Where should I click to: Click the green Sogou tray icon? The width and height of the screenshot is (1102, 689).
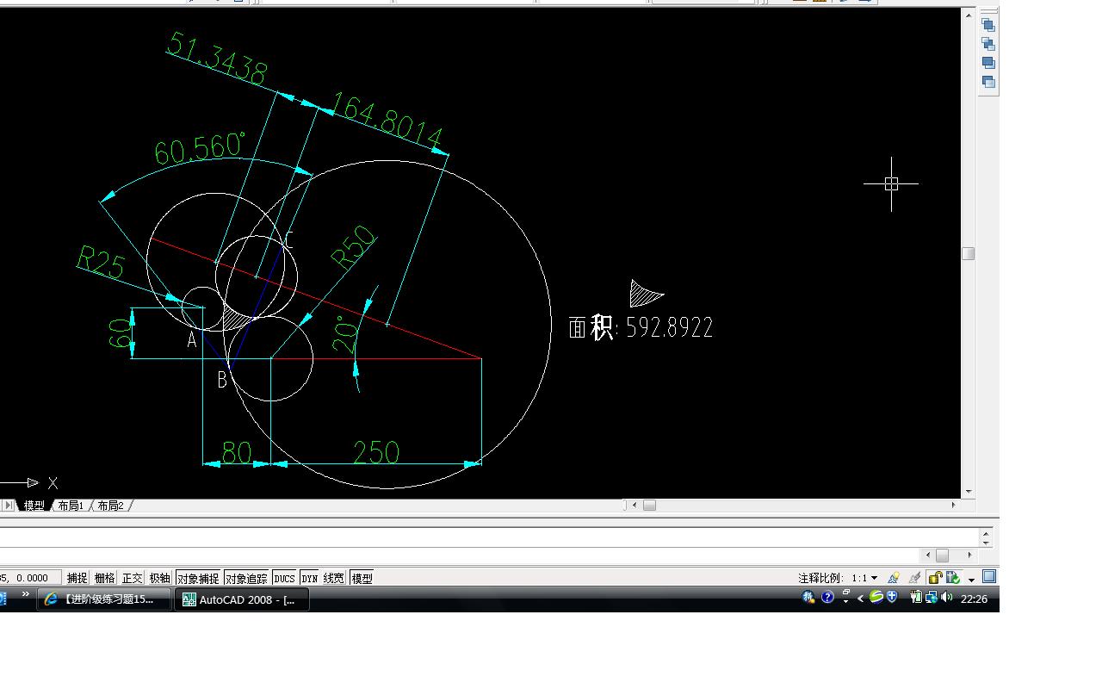[x=876, y=597]
